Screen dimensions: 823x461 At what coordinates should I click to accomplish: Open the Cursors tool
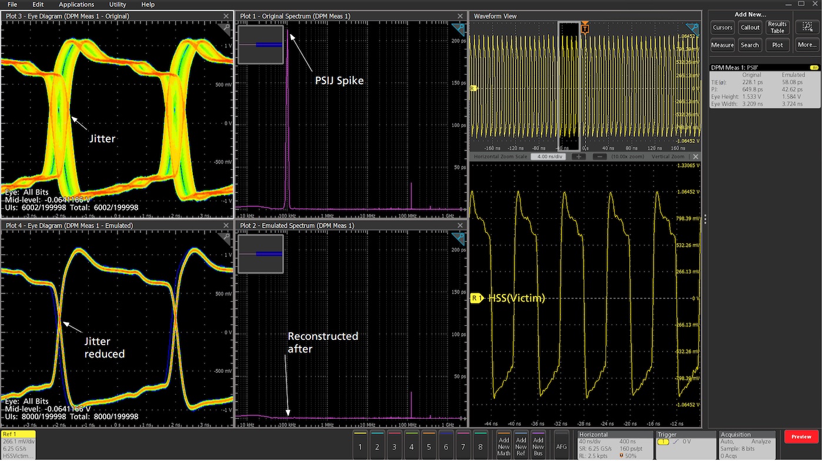(722, 27)
